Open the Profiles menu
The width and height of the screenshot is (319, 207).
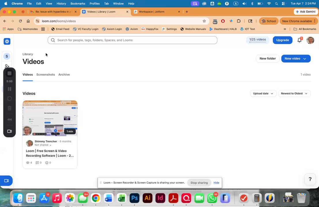95,3
